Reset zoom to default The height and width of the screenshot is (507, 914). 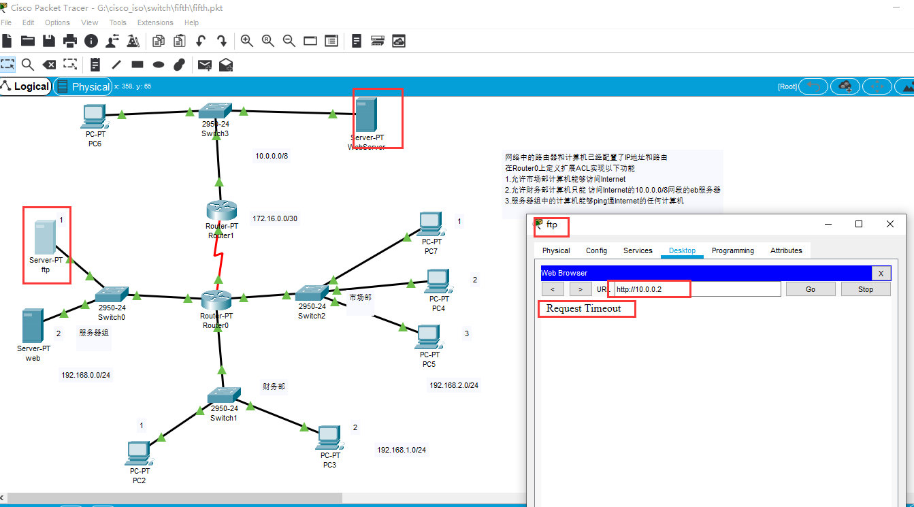(268, 41)
